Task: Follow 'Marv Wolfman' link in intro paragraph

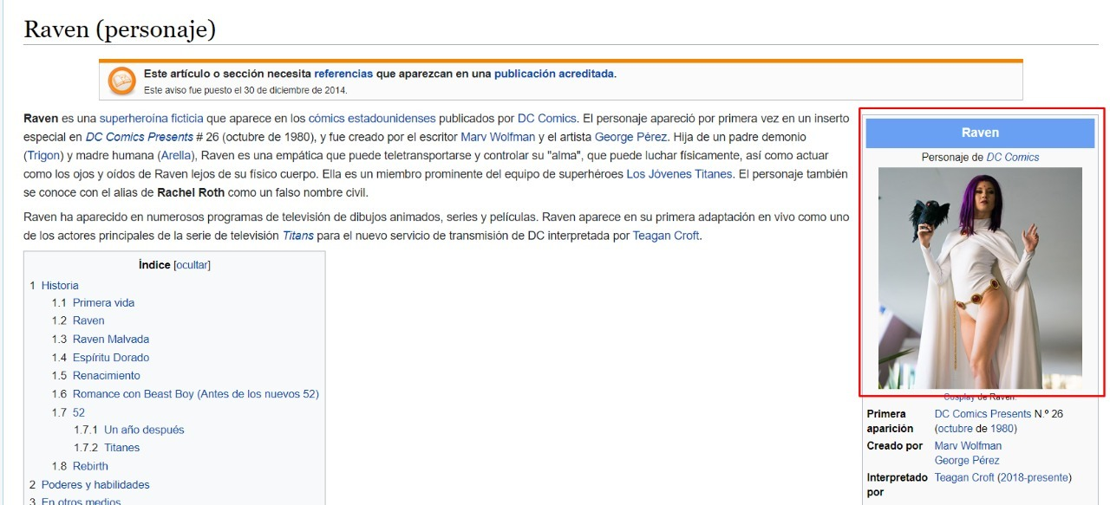Action: [498, 137]
